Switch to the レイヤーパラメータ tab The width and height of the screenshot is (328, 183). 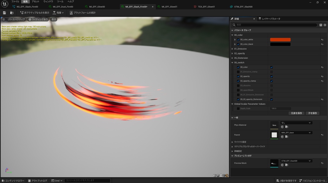pos(269,19)
